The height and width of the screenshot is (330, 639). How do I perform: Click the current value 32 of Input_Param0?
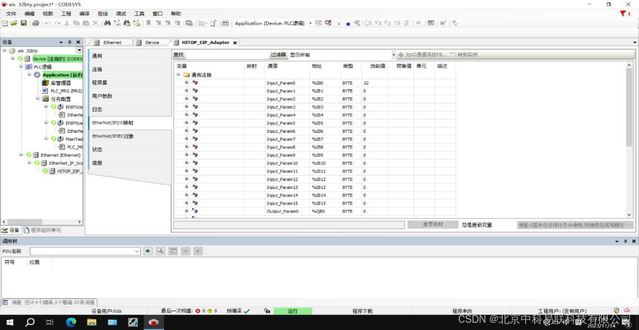(366, 83)
